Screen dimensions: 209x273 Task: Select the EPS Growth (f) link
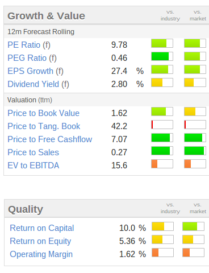point(35,71)
